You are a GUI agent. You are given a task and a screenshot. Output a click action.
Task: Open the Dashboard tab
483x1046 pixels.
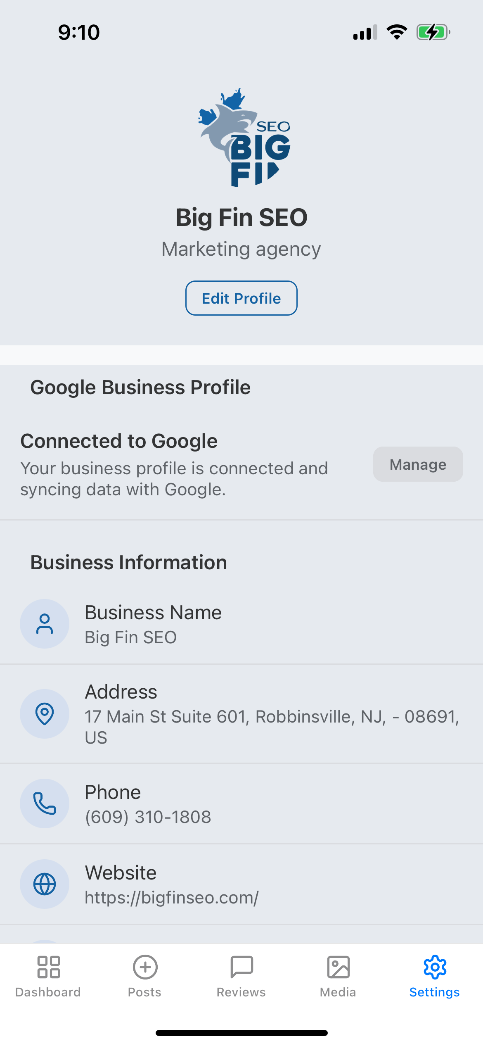[48, 976]
